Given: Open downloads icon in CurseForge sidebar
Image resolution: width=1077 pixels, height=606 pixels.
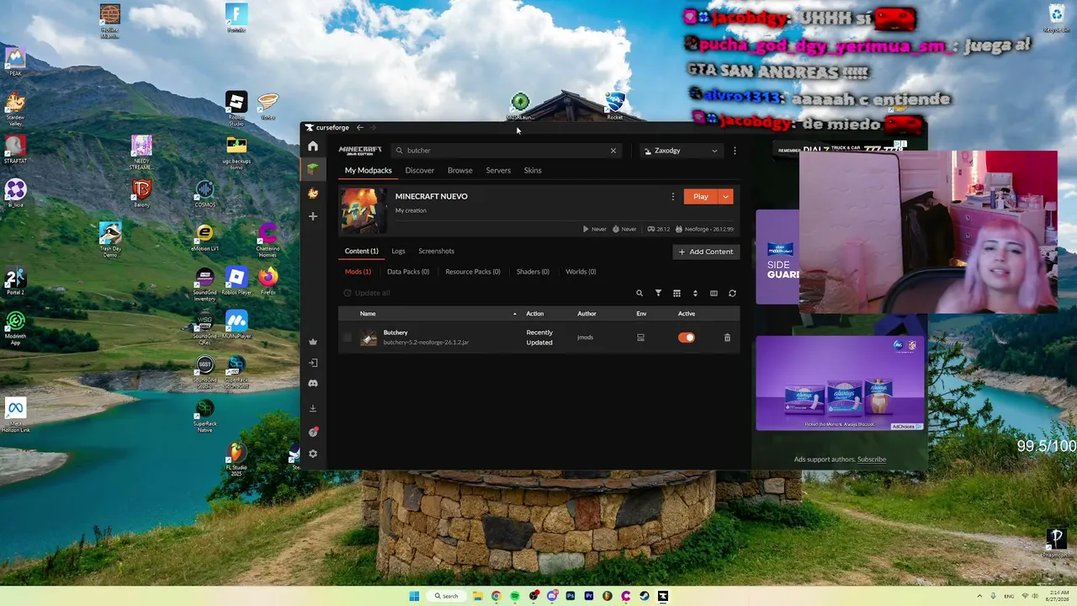Looking at the screenshot, I should tap(313, 408).
